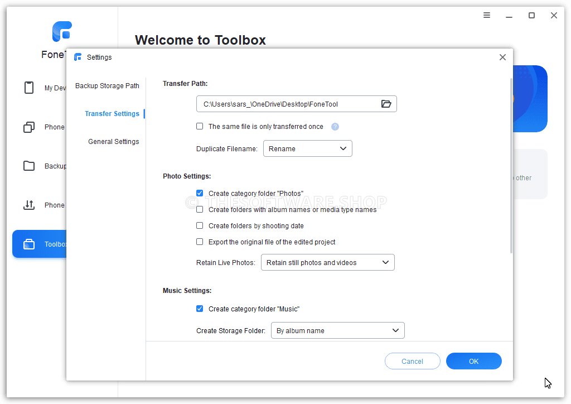Image resolution: width=571 pixels, height=404 pixels.
Task: Enable folders with album or media type names
Action: click(200, 209)
